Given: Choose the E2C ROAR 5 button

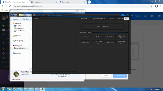Looking at the screenshot, I should (x=110, y=37).
